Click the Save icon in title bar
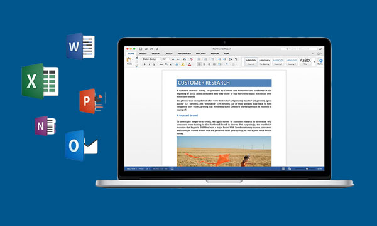 [x=141, y=49]
